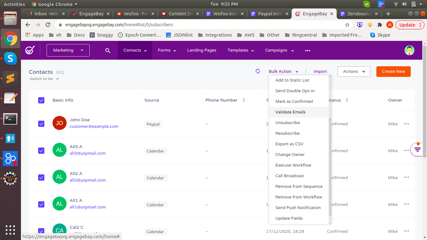This screenshot has height=240, width=427.
Task: Open customer@example.com email link
Action: click(94, 127)
